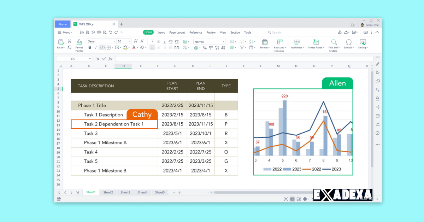Viewport: 424px width, 222px height.
Task: Open the Seoui font name dropdown
Action: click(x=114, y=41)
